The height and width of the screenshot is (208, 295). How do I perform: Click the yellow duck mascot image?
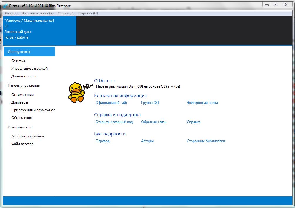coord(76,92)
